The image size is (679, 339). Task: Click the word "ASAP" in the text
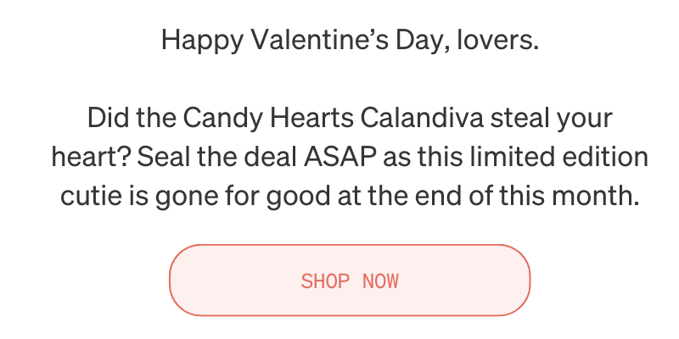339,157
